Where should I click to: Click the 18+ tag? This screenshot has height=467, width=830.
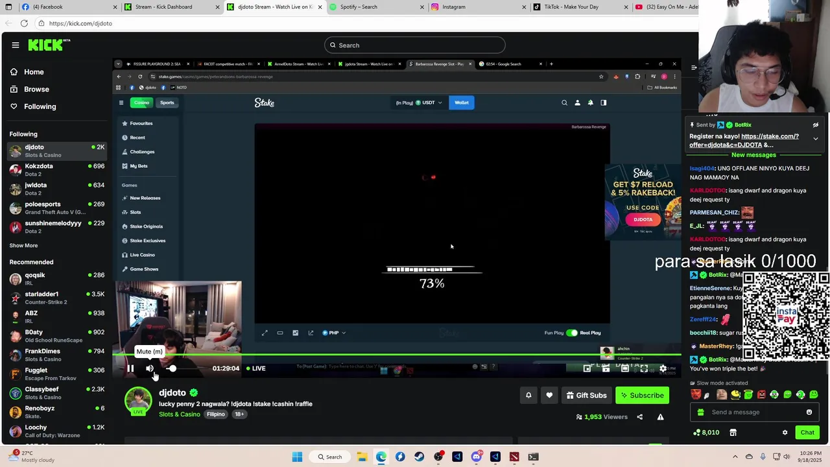pos(239,414)
